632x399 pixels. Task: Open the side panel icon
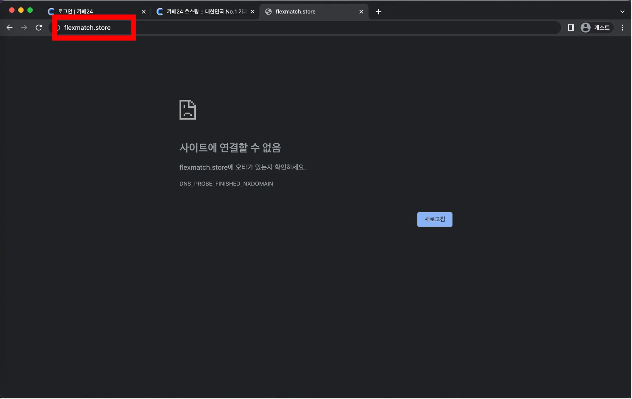[571, 28]
